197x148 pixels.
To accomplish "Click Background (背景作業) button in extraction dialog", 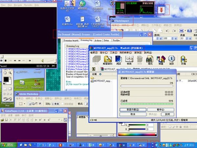I will coord(133,110).
